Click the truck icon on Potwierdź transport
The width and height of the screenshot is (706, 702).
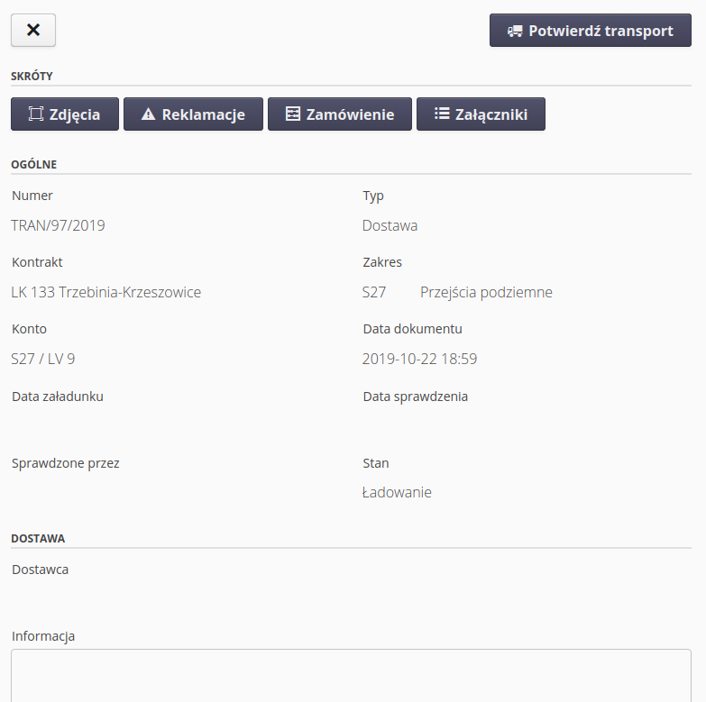click(x=515, y=31)
